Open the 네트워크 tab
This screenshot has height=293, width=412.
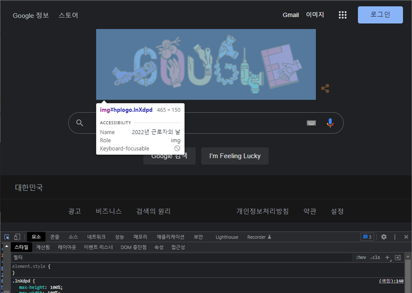pyautogui.click(x=96, y=237)
